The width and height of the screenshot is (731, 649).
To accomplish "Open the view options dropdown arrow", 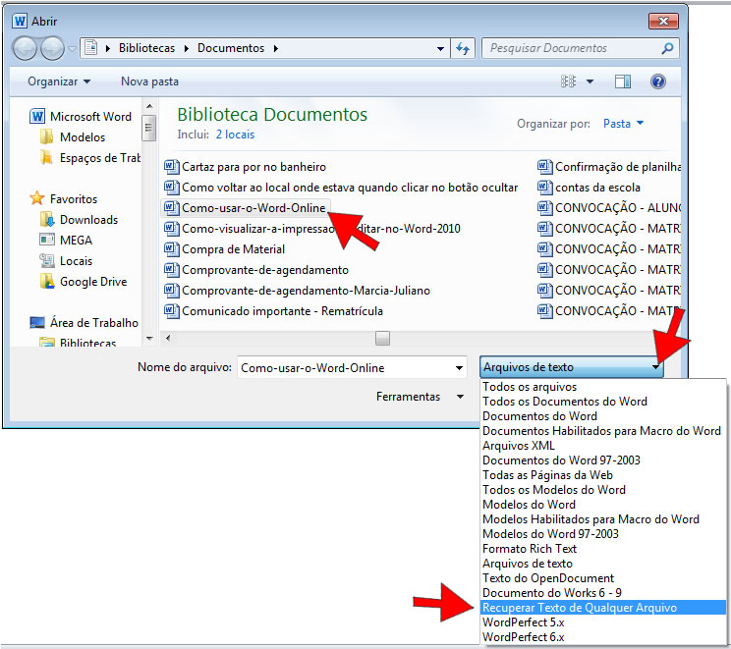I will (590, 81).
